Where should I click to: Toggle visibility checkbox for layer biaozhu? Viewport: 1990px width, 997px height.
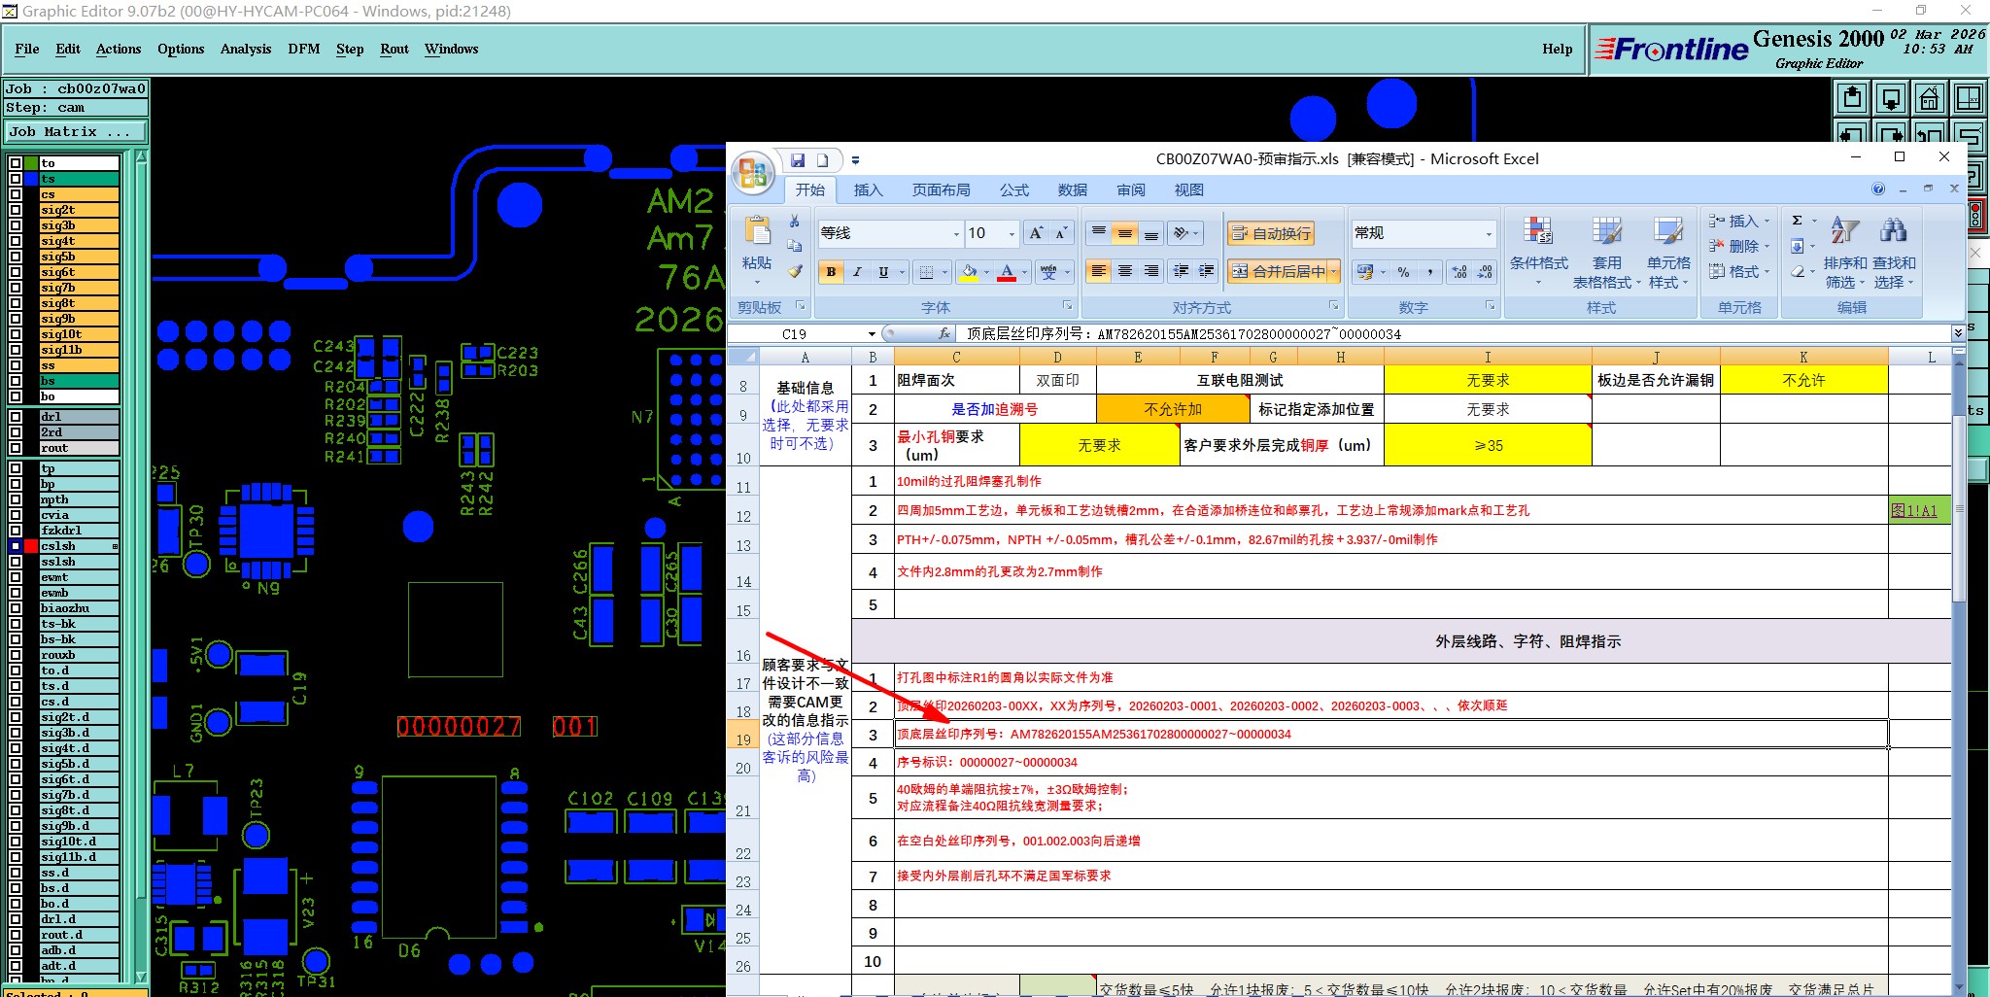(16, 608)
